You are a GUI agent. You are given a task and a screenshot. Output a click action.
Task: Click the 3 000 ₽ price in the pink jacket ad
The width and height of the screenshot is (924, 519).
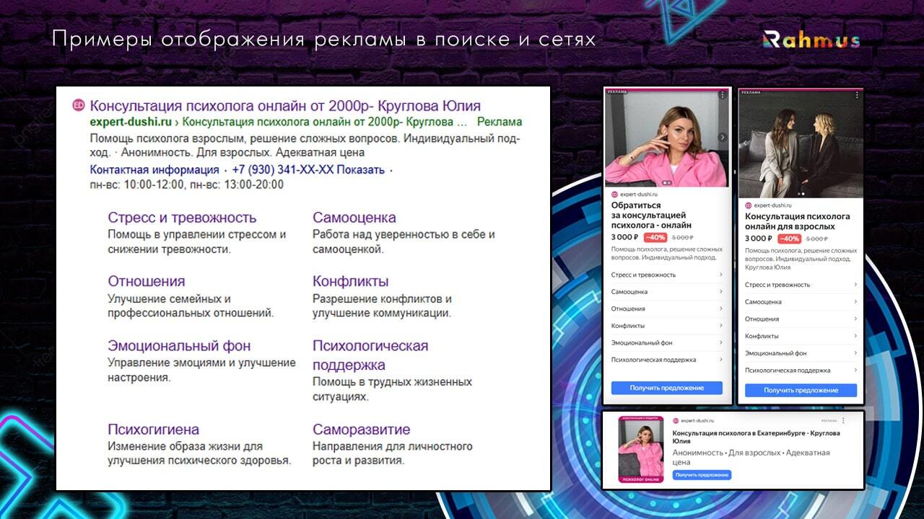pyautogui.click(x=625, y=237)
